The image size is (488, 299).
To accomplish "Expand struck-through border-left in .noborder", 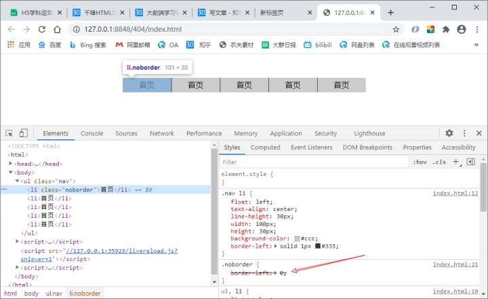I will click(x=275, y=273).
